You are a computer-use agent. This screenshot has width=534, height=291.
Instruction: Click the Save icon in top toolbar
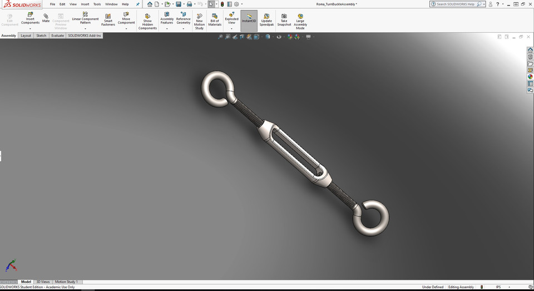pos(179,4)
